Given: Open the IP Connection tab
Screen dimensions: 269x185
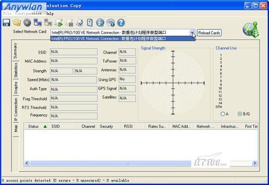Looking at the screenshot, I should 16,110.
